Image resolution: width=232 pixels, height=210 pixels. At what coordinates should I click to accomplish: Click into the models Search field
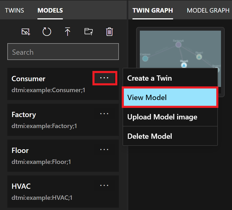[x=63, y=52]
